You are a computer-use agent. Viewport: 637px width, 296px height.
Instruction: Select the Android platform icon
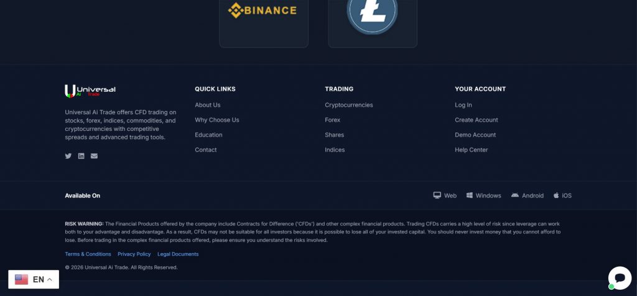pyautogui.click(x=515, y=195)
